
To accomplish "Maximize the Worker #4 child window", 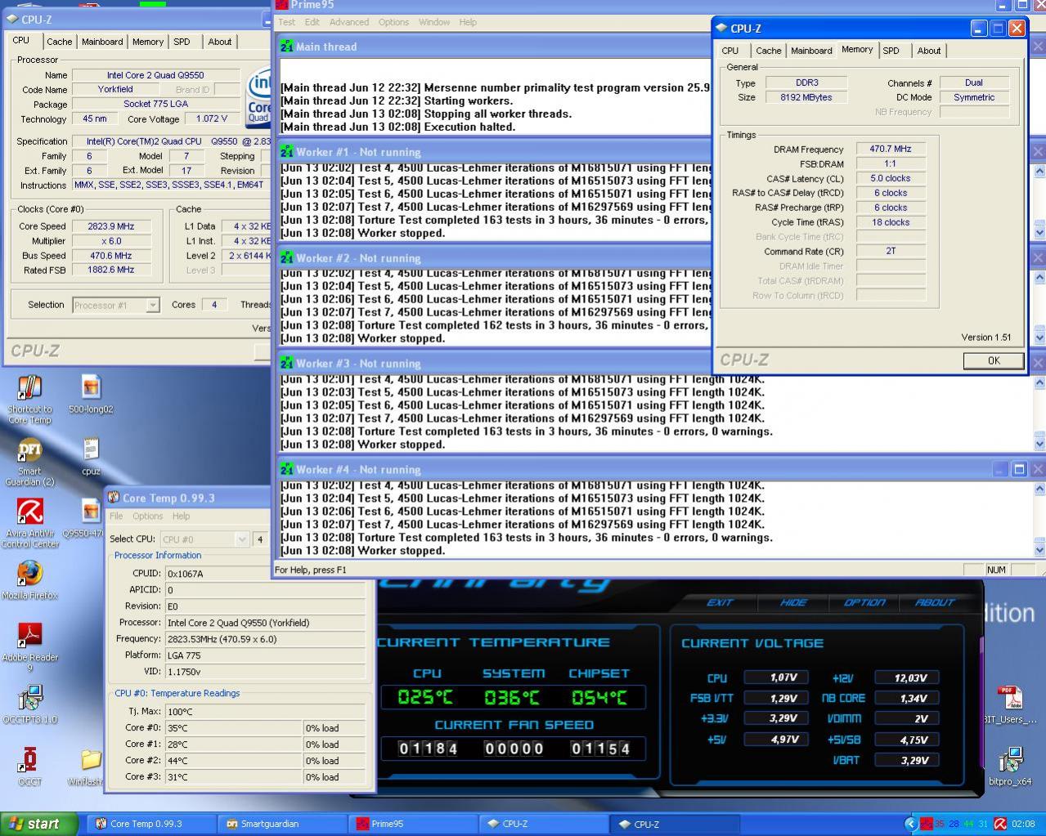I will point(1019,469).
